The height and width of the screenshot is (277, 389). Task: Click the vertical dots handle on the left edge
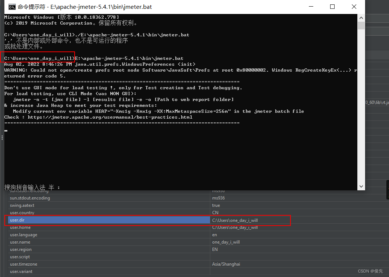tap(2, 138)
